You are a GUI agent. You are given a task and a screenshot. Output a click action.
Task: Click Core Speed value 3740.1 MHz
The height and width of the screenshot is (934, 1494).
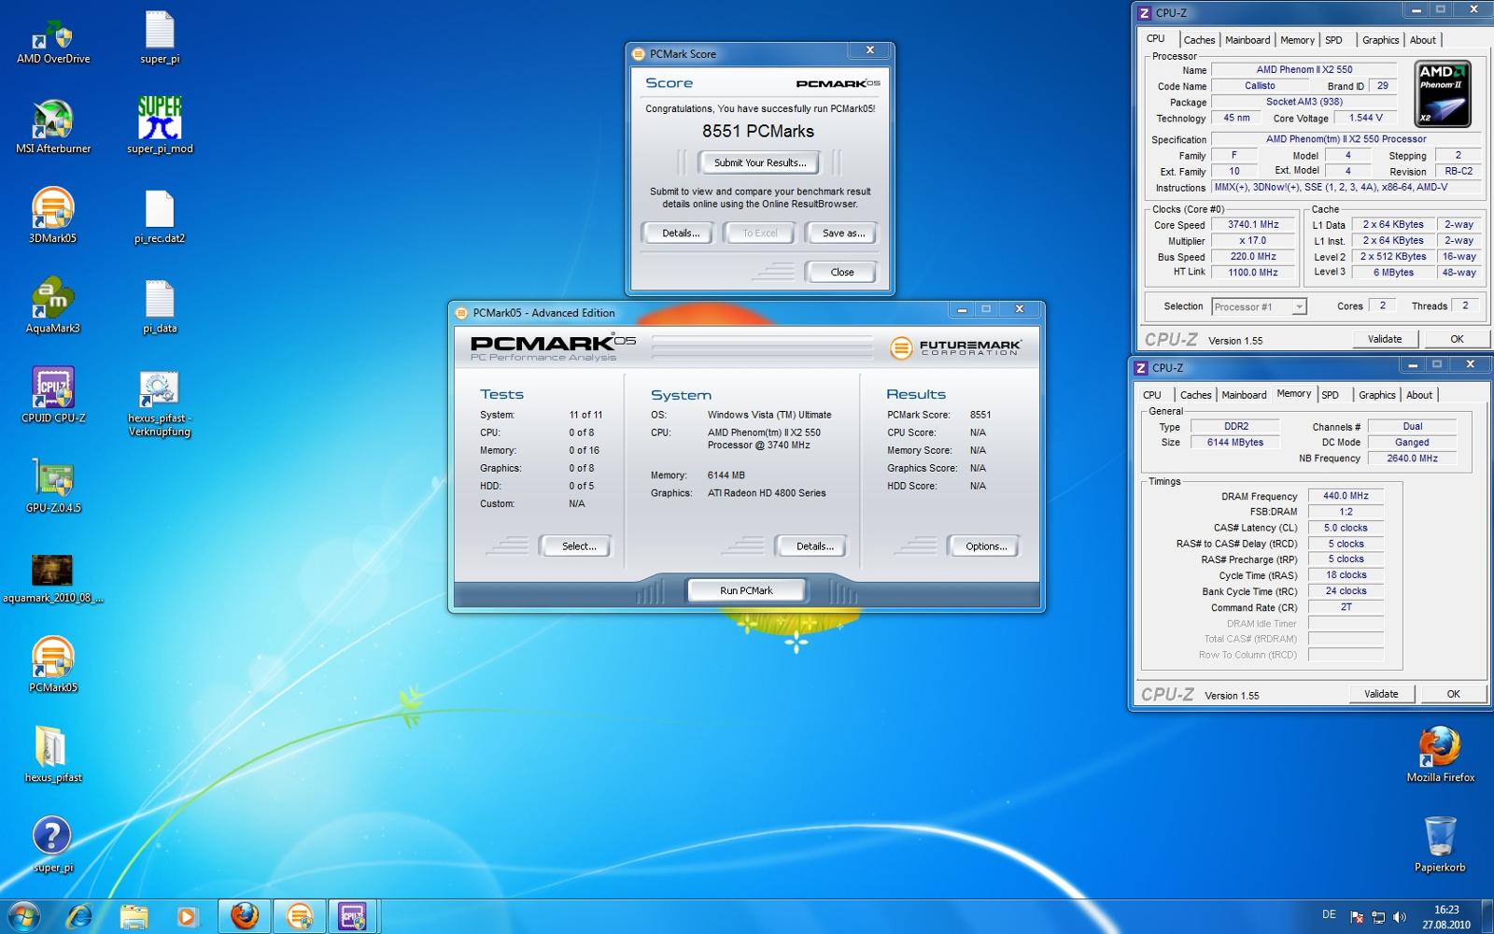tap(1253, 225)
